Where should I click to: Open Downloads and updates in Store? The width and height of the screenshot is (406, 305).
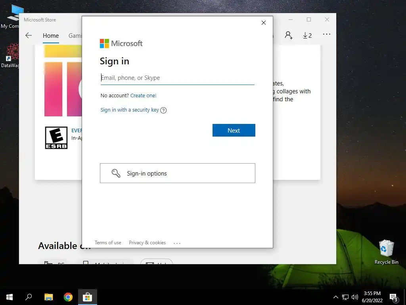tap(307, 35)
